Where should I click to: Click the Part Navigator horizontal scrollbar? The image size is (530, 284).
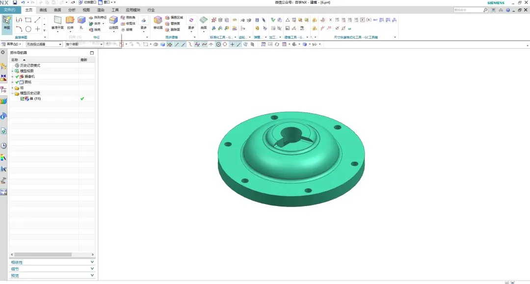click(43, 254)
